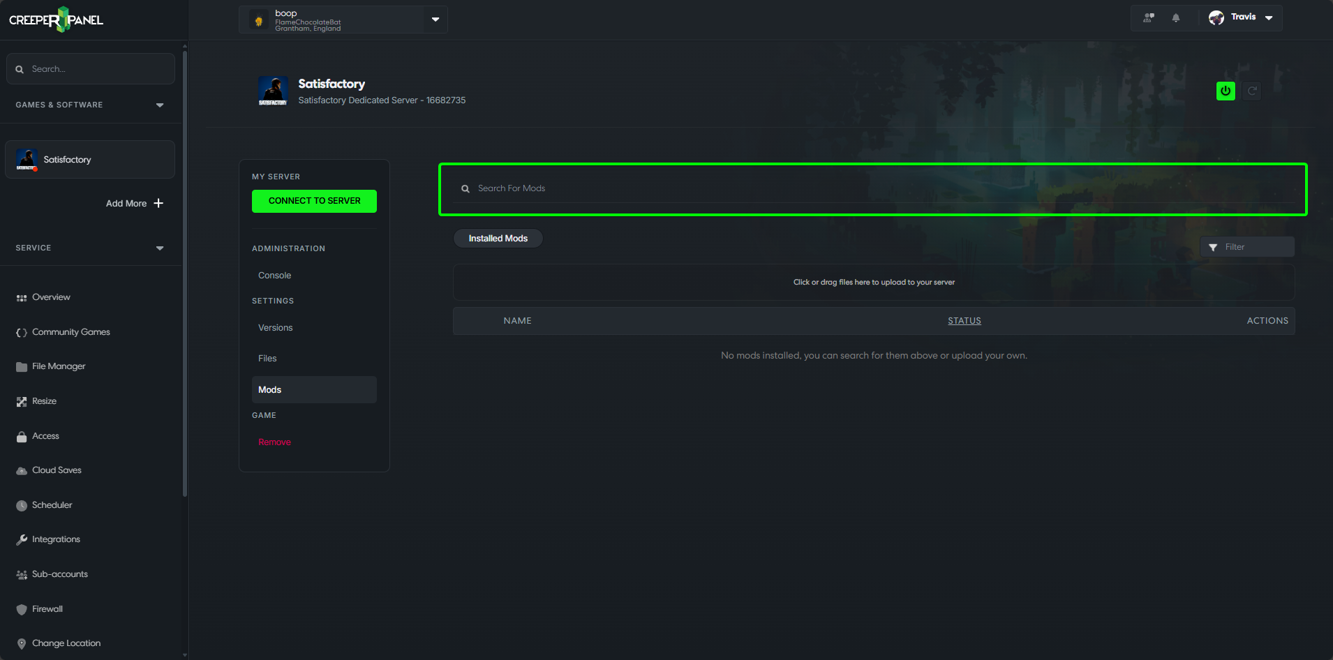Viewport: 1333px width, 660px height.
Task: Click the CreeperPanel logo
Action: [x=56, y=20]
